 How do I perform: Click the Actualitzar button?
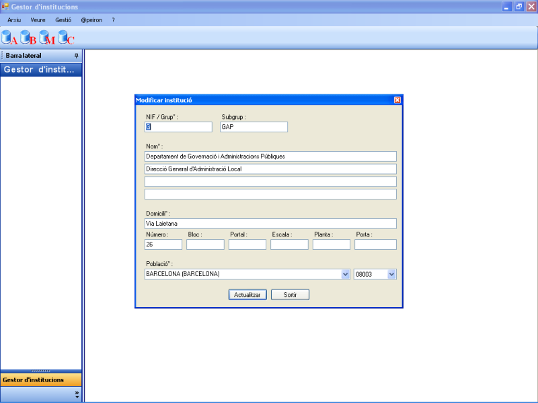click(x=247, y=295)
